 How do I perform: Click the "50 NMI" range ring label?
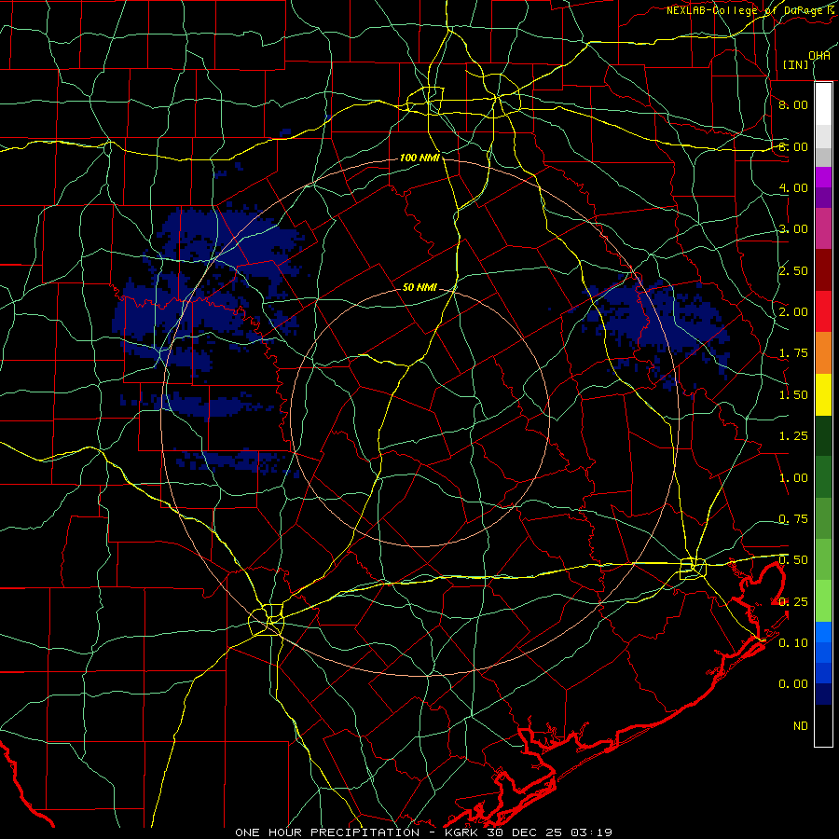click(419, 287)
